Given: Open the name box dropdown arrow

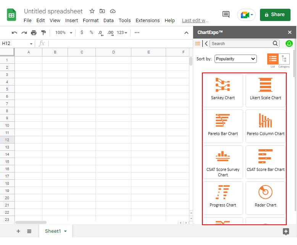Looking at the screenshot, I should click(31, 44).
